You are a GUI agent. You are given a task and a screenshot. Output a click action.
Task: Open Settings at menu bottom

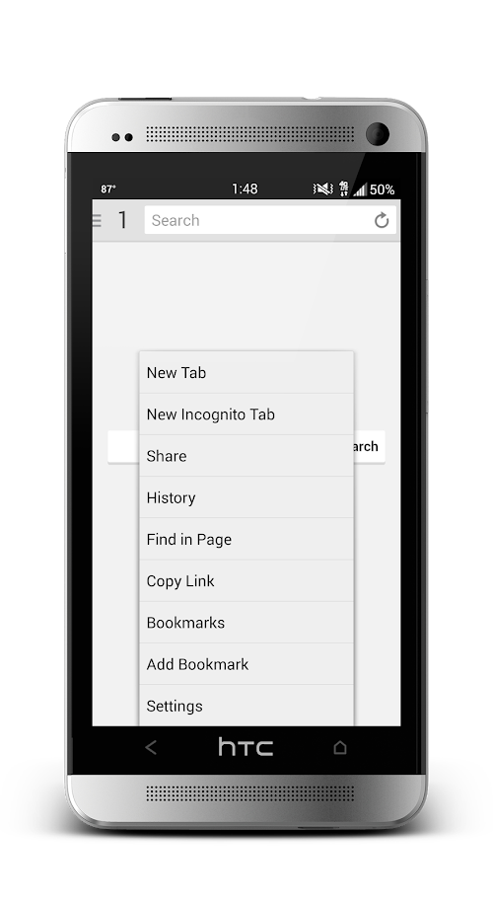click(246, 706)
